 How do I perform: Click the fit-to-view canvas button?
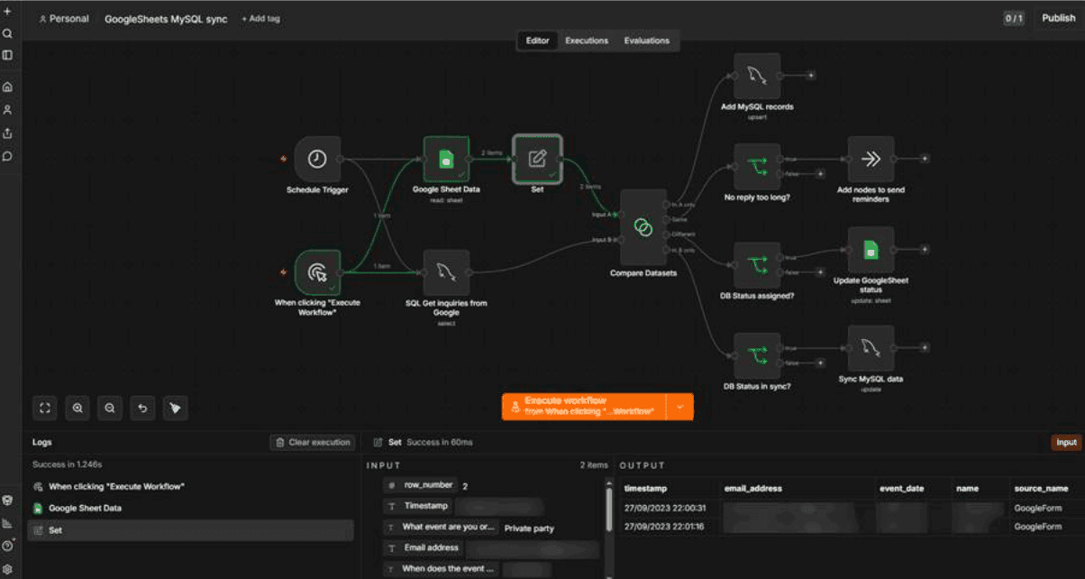click(x=45, y=408)
